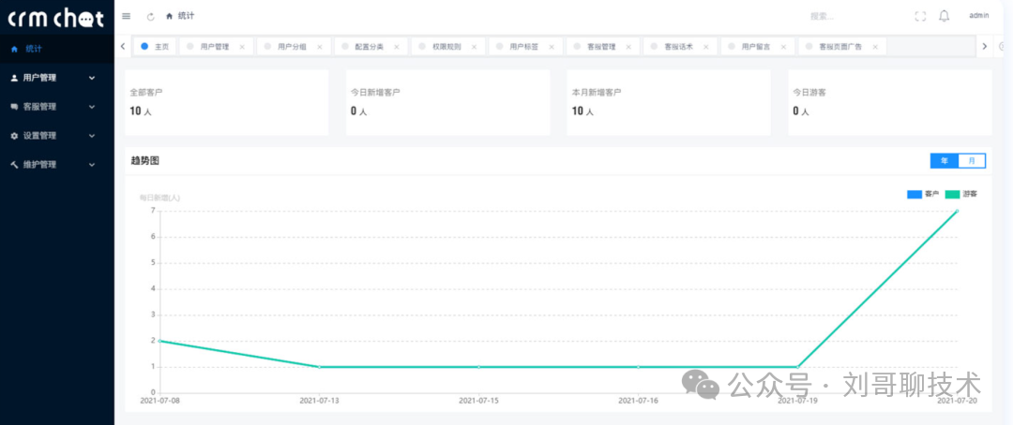Image resolution: width=1013 pixels, height=425 pixels.
Task: Click the crm chat logo
Action: pos(56,18)
